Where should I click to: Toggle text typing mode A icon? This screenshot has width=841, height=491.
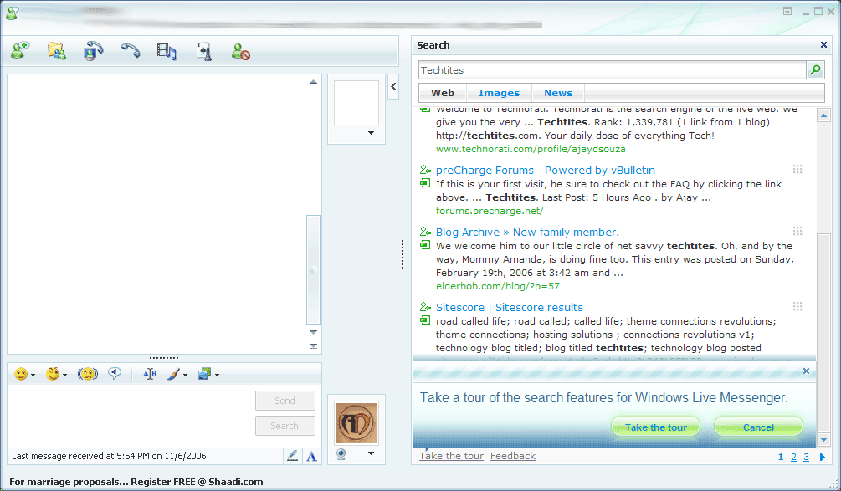(311, 456)
